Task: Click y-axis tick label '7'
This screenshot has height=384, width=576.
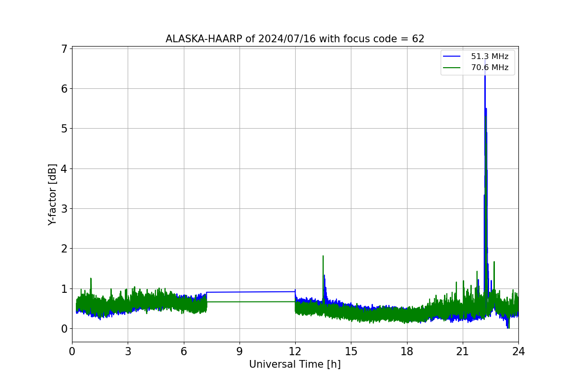Action: [x=64, y=48]
